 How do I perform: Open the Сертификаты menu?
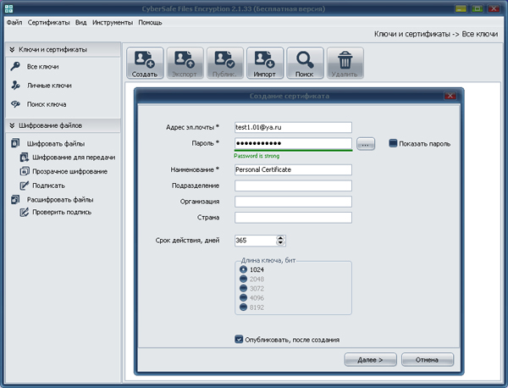(48, 22)
